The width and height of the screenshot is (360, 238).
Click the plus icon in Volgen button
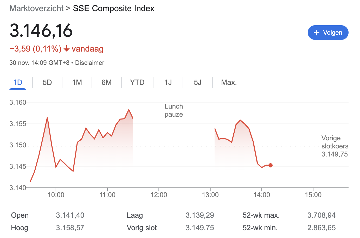pos(316,33)
